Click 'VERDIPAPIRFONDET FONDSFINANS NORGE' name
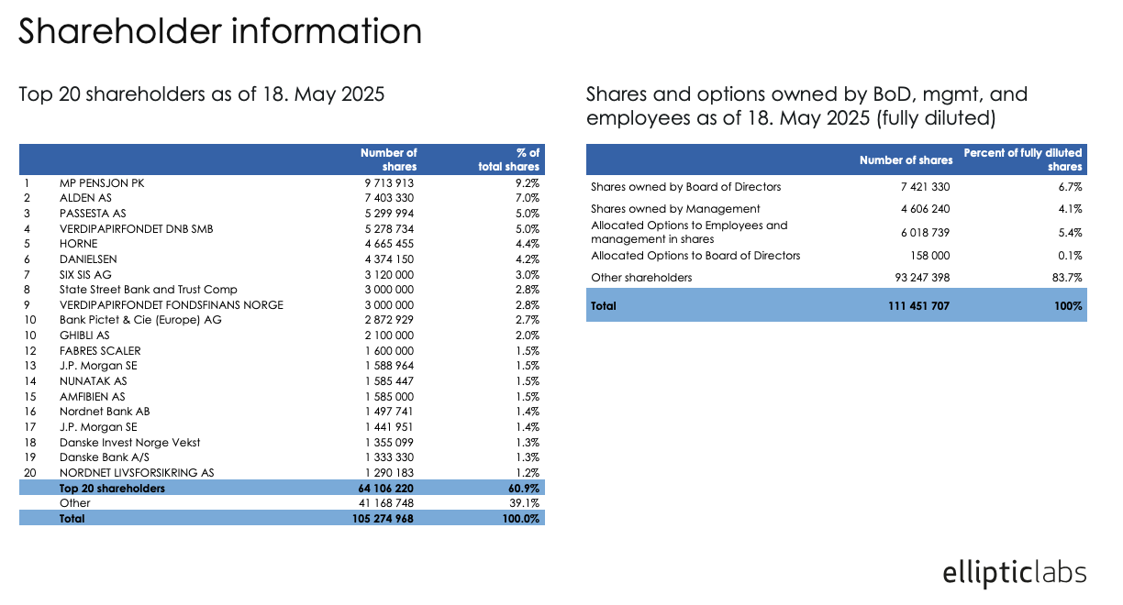This screenshot has height=605, width=1123. point(172,305)
